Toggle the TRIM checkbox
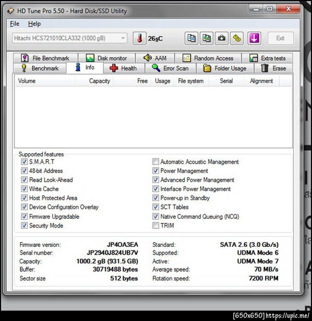This screenshot has height=321, width=312. tap(155, 225)
